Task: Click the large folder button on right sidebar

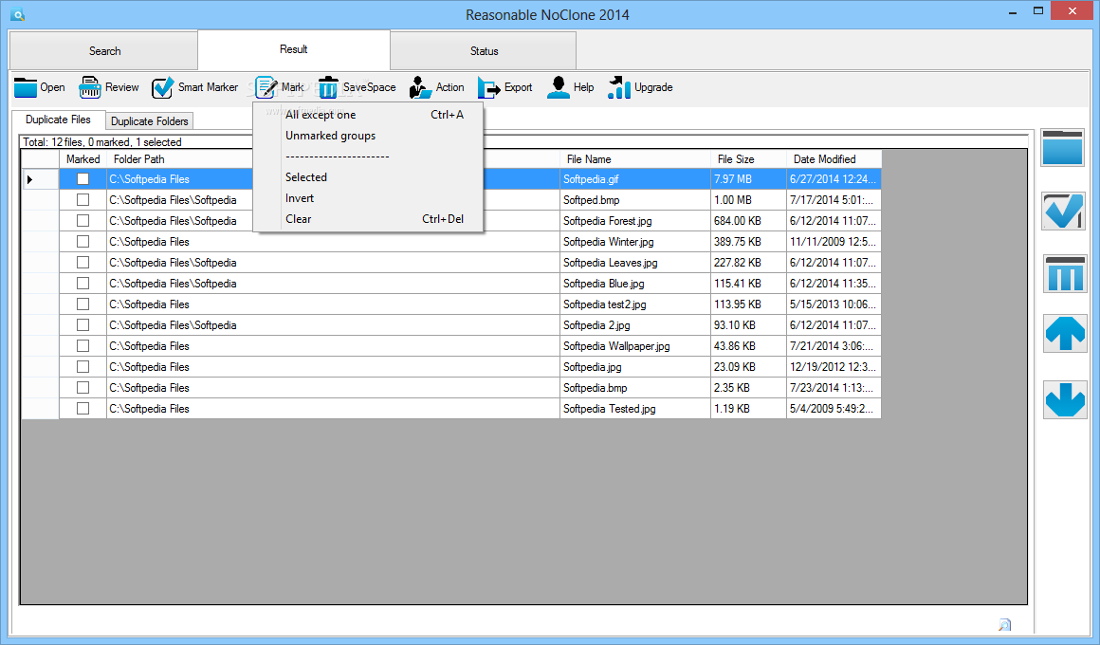Action: [x=1063, y=147]
